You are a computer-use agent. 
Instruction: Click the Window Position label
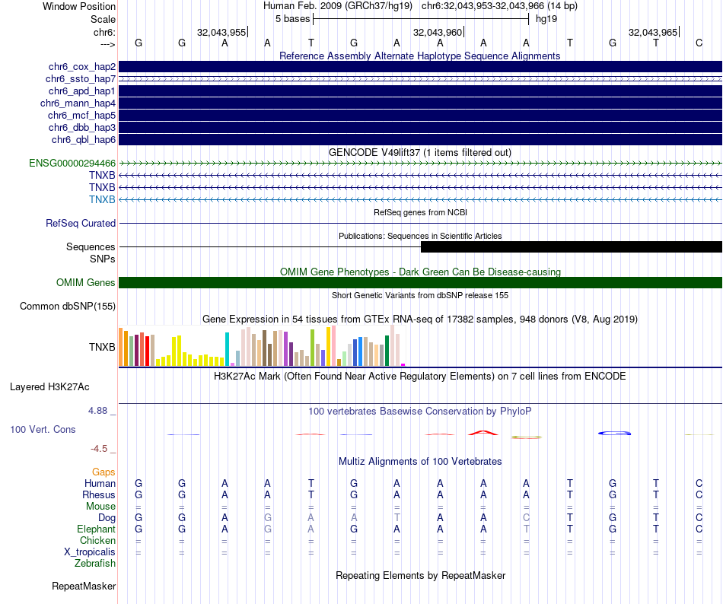click(79, 6)
